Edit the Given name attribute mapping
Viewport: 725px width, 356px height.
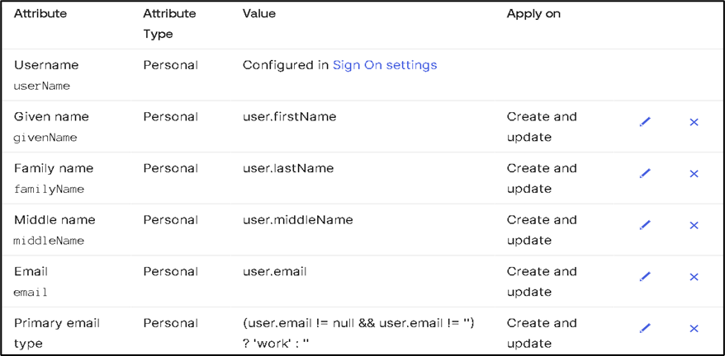coord(645,122)
